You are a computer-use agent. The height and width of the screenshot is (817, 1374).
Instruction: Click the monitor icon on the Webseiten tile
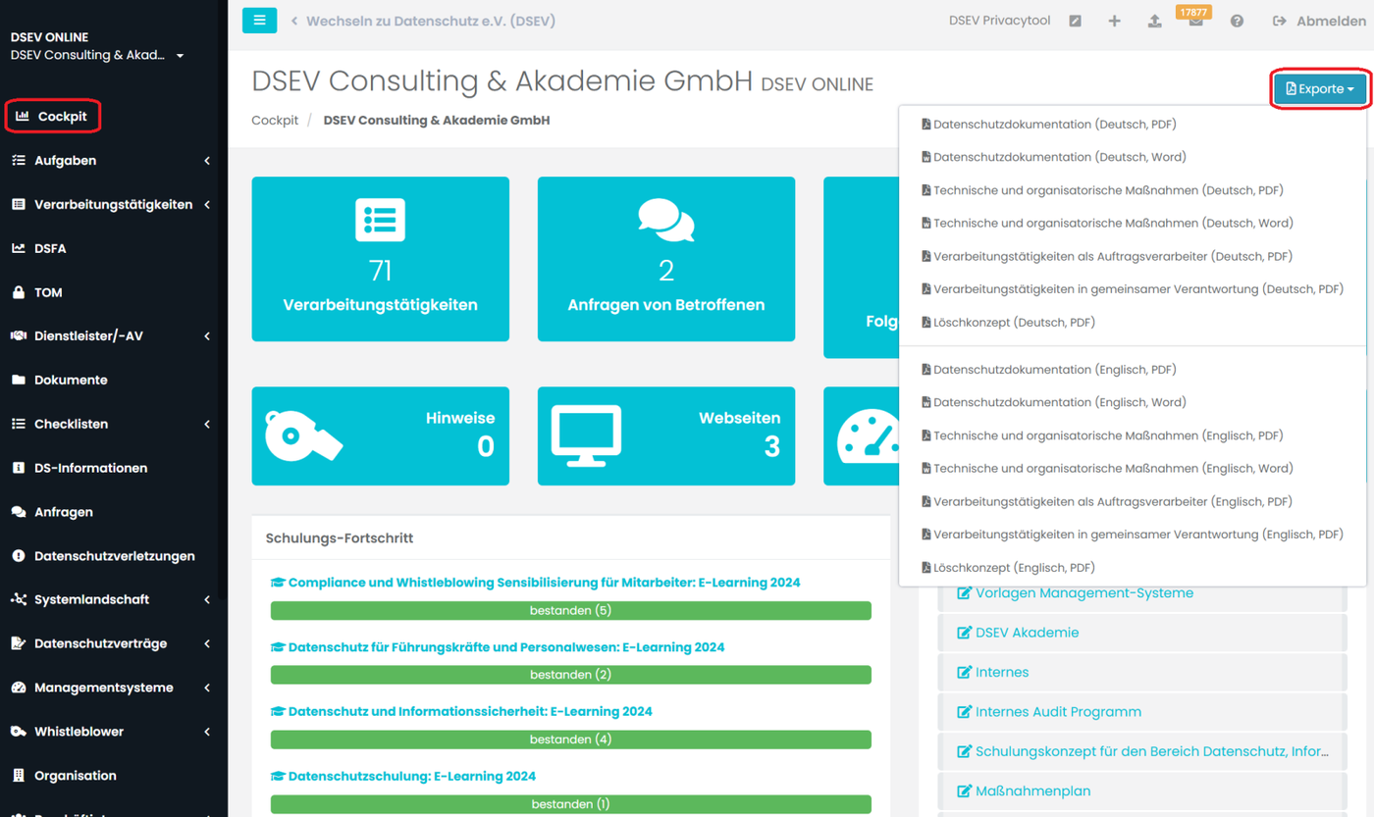coord(586,435)
